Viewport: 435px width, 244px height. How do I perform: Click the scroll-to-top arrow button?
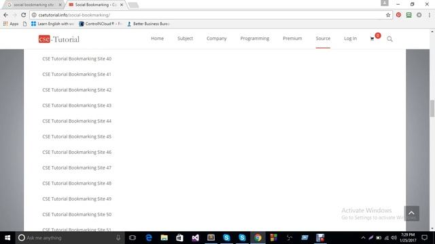[x=411, y=213]
